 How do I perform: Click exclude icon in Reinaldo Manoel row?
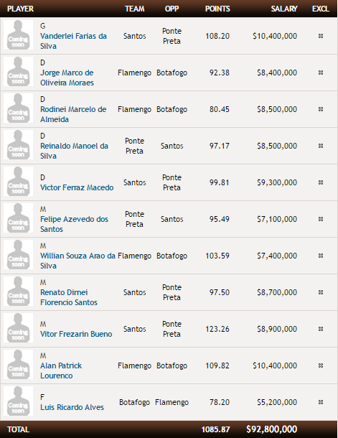(321, 146)
